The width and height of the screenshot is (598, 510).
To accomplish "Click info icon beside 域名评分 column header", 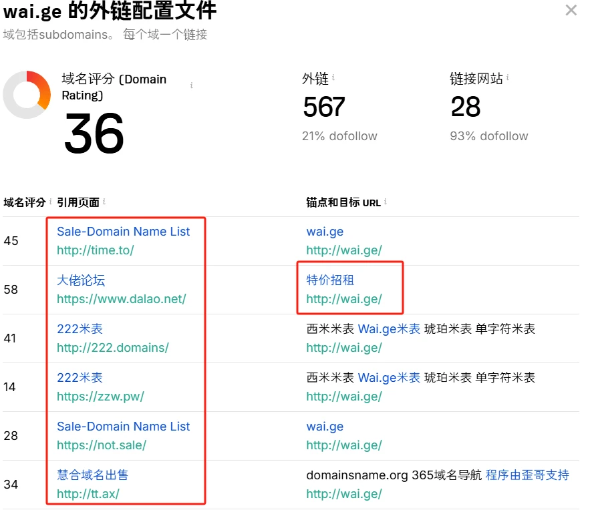I will coord(51,202).
